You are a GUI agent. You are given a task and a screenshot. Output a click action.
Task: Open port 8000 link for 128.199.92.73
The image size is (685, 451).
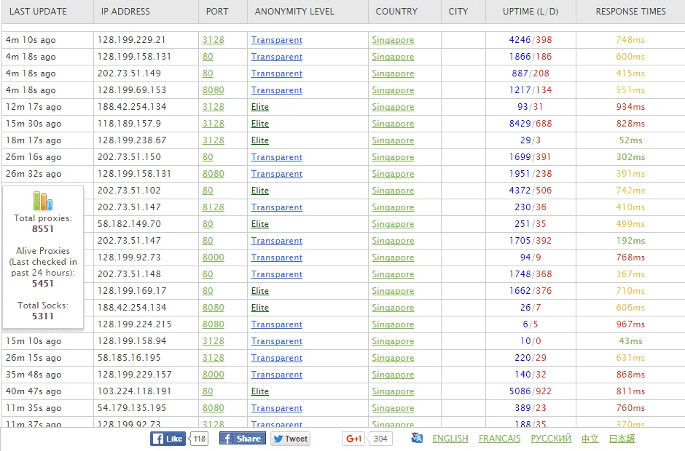coord(214,258)
